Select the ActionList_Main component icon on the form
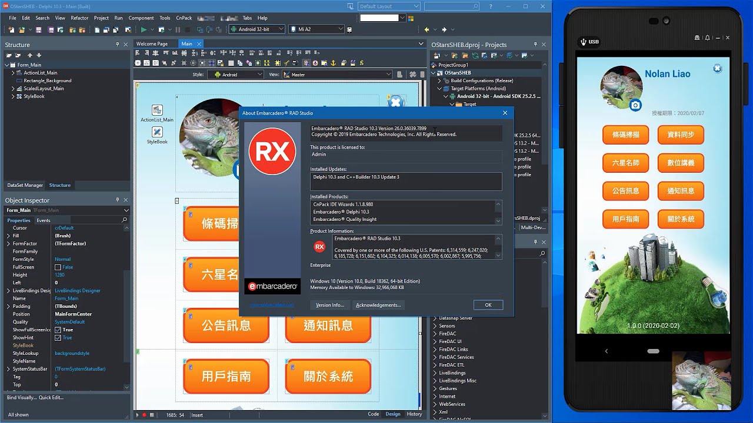Viewport: 753px width, 423px height. (157, 110)
